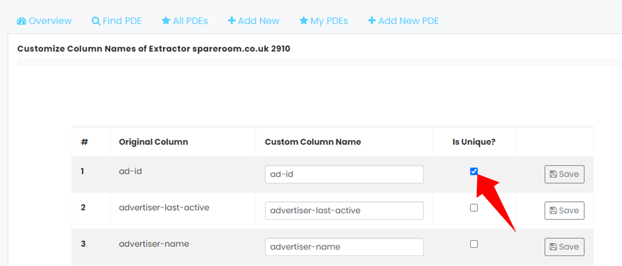Open the Overview link
622x266 pixels.
tap(45, 21)
